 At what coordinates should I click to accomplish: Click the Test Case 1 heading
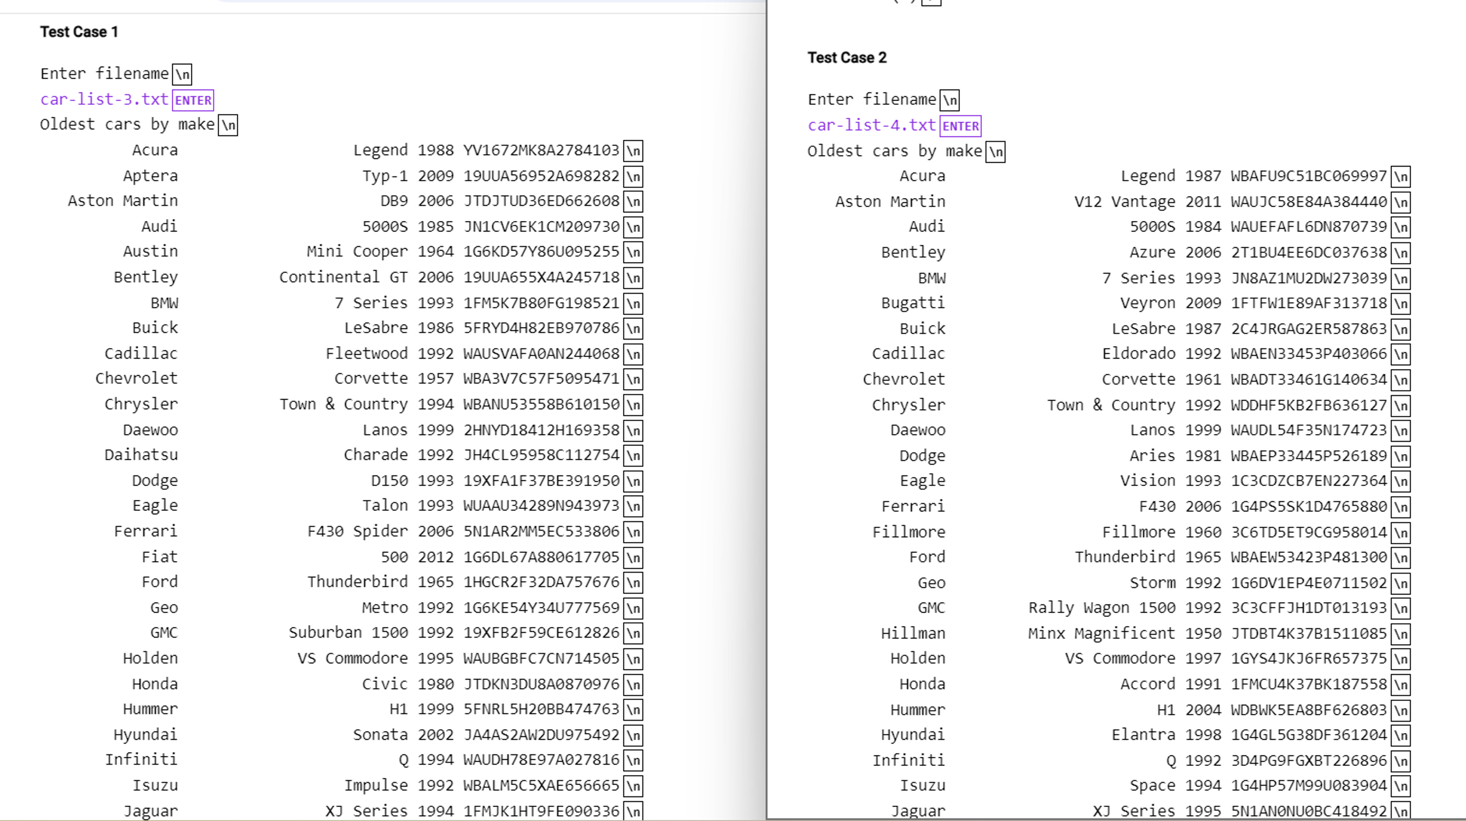(x=79, y=32)
